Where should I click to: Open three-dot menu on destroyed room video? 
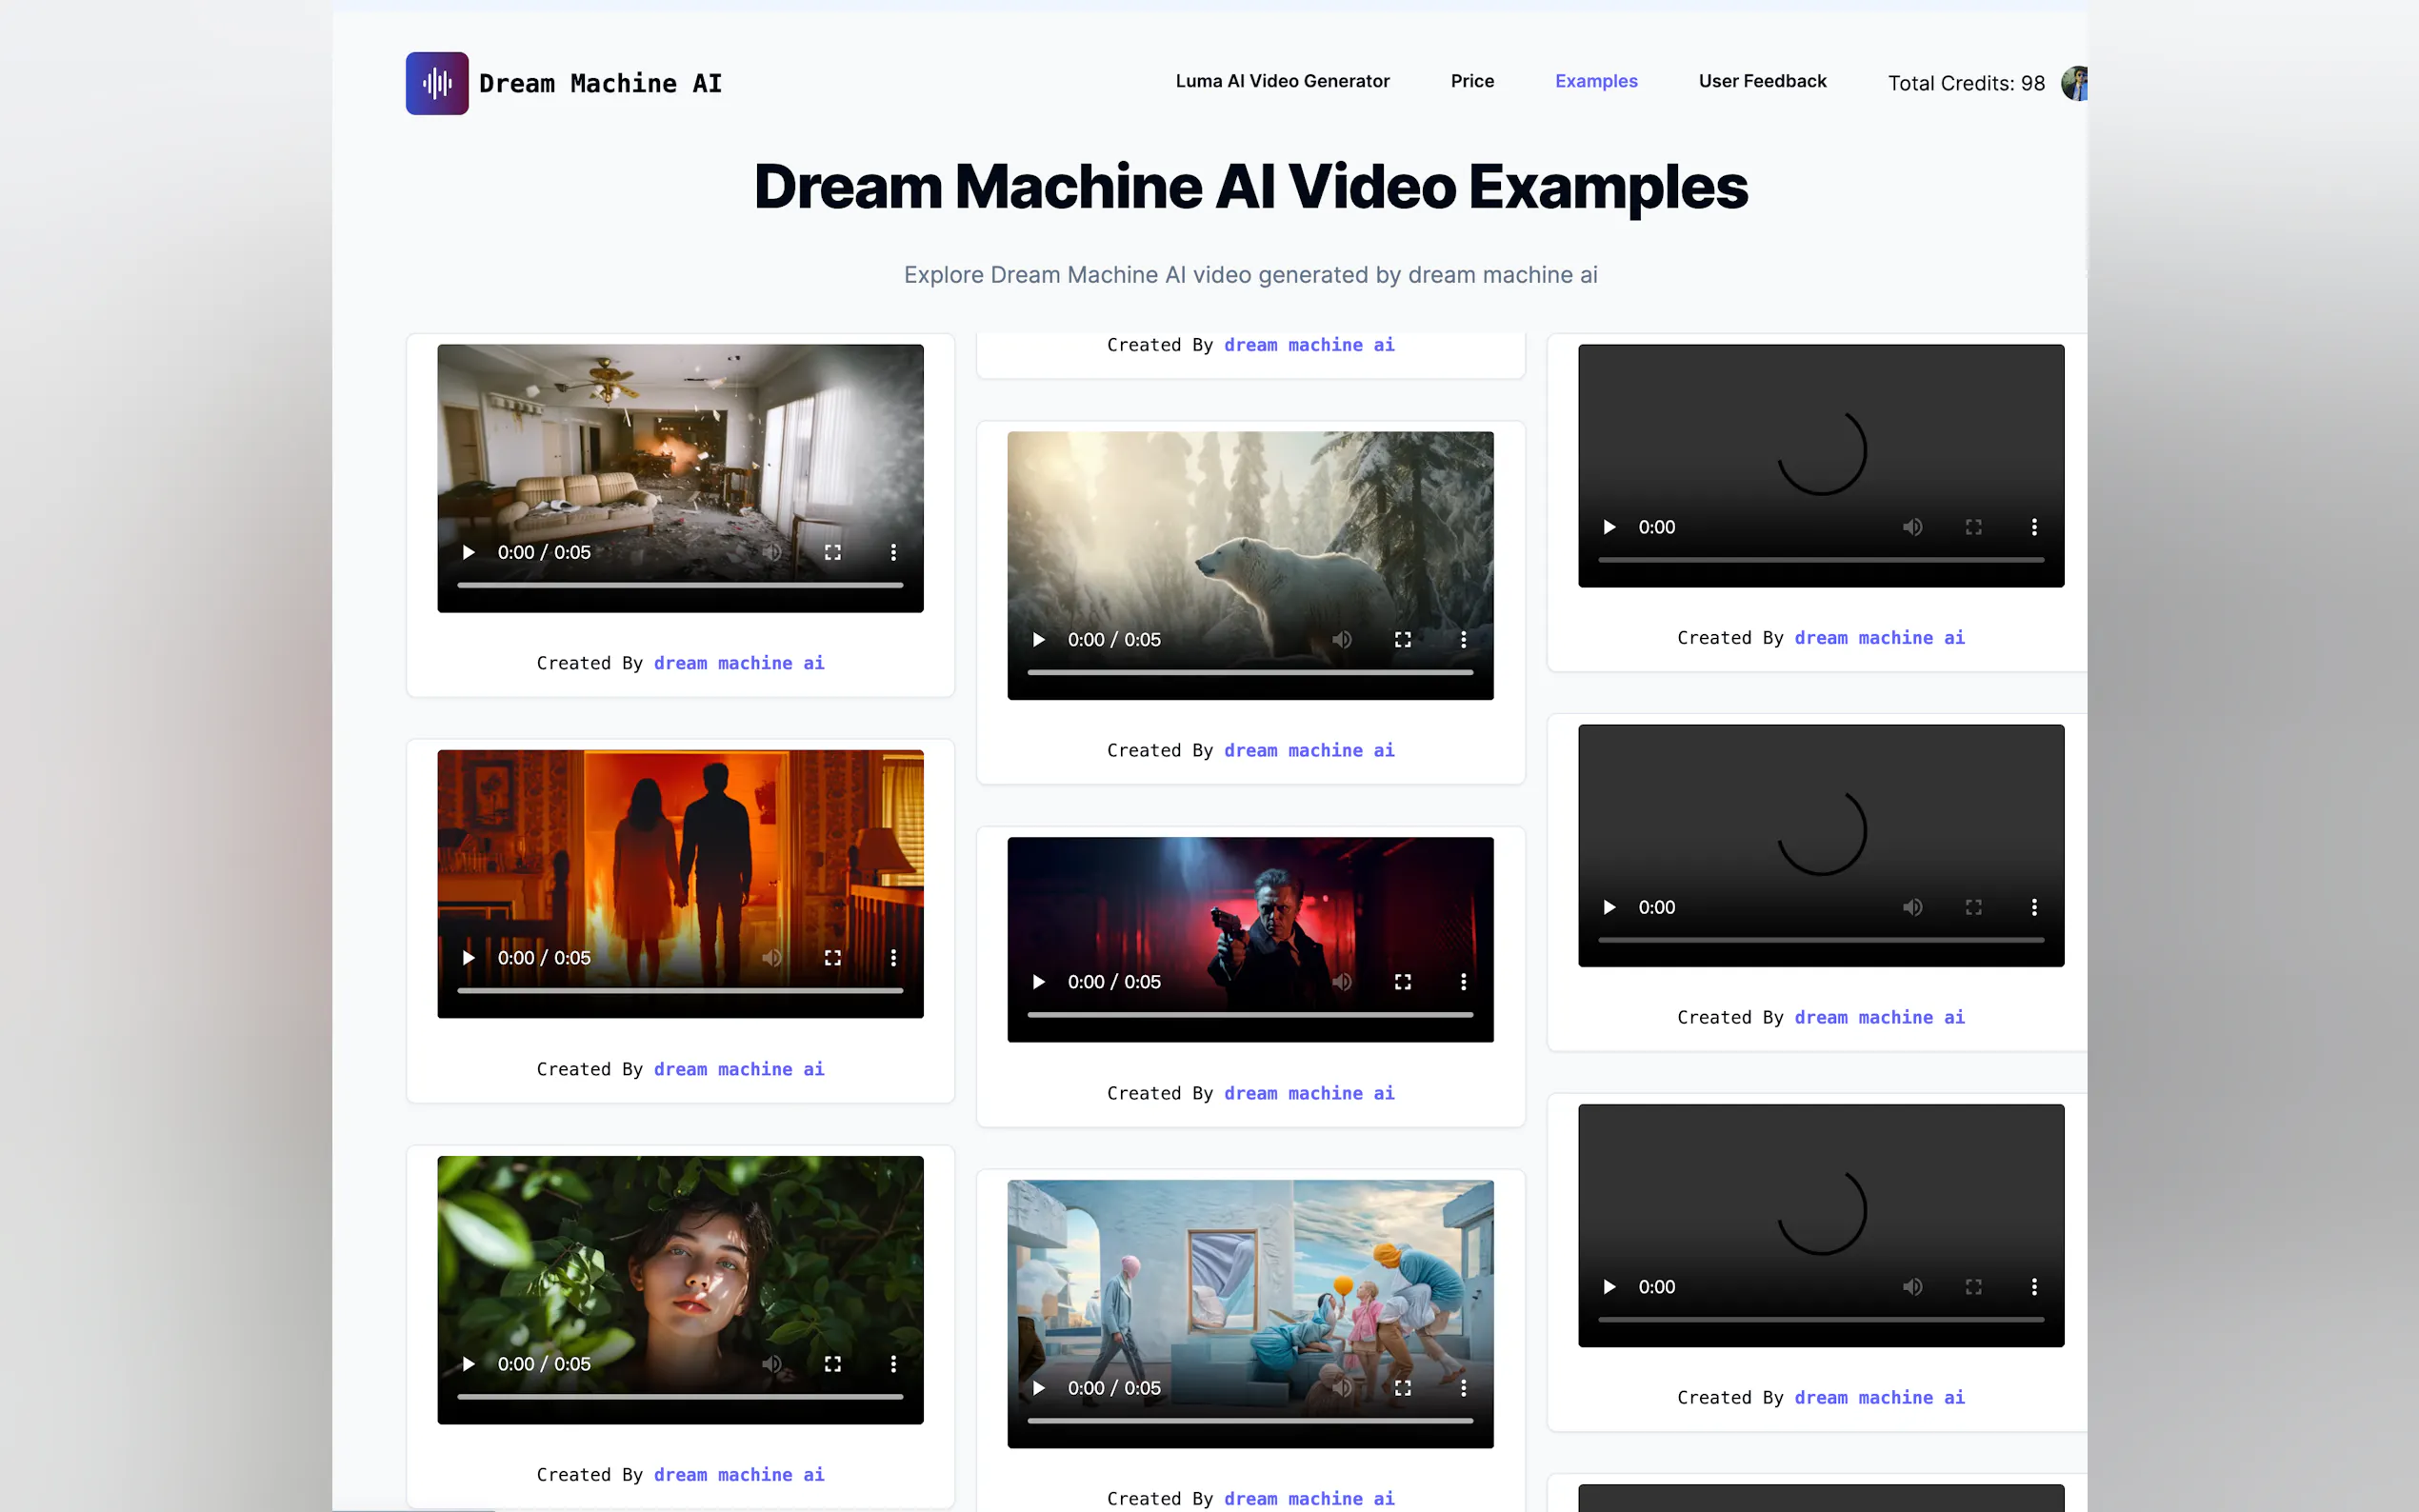[x=893, y=552]
